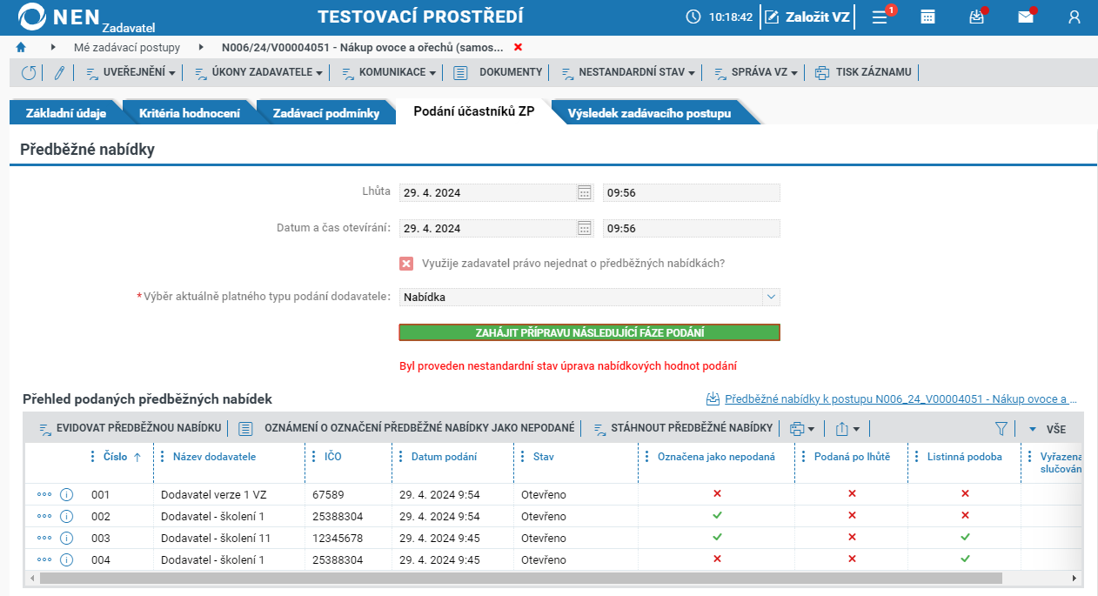Open the Nabídka type combo box arrow
The image size is (1098, 596).
771,297
